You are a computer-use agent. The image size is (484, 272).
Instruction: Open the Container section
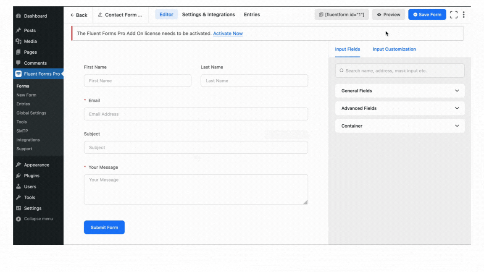pos(399,126)
